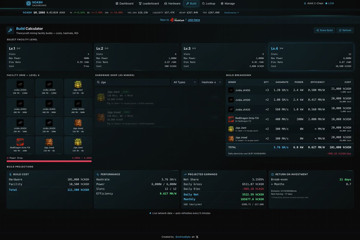Go to the Leaderboard tab
The image size is (360, 240).
(x=149, y=4)
